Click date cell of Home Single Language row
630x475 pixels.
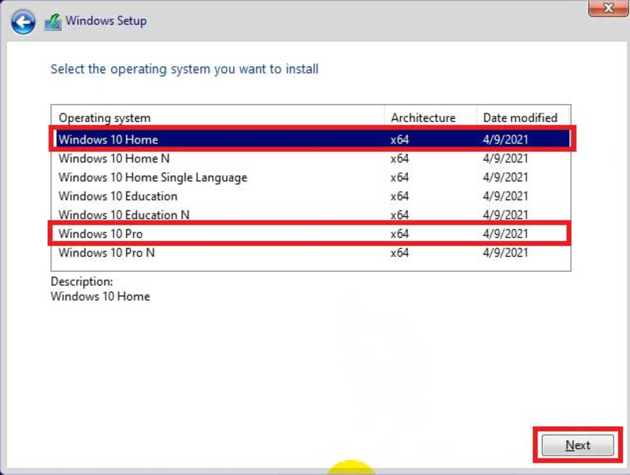pyautogui.click(x=506, y=177)
